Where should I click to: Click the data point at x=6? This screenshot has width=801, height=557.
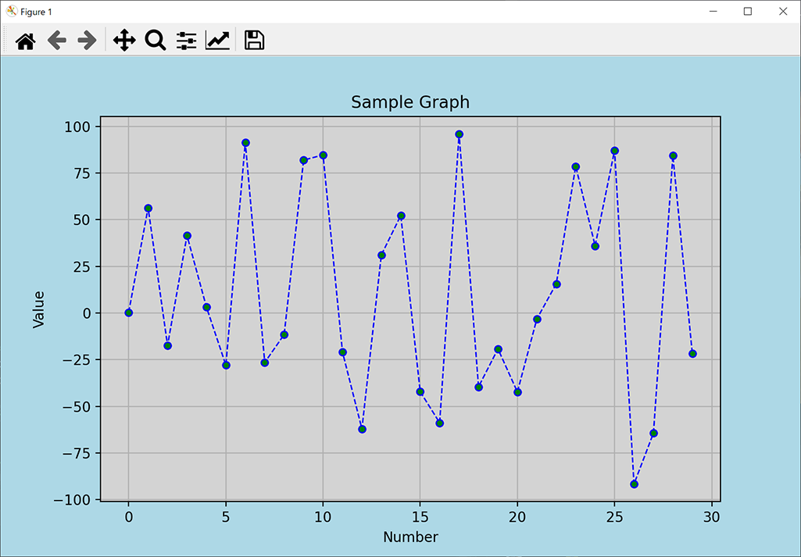click(245, 143)
